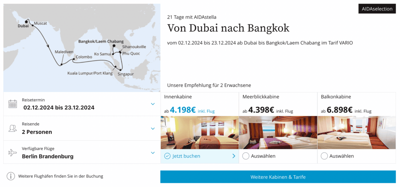Click the route map image
Viewport: 400px width, 187px height.
point(82,48)
